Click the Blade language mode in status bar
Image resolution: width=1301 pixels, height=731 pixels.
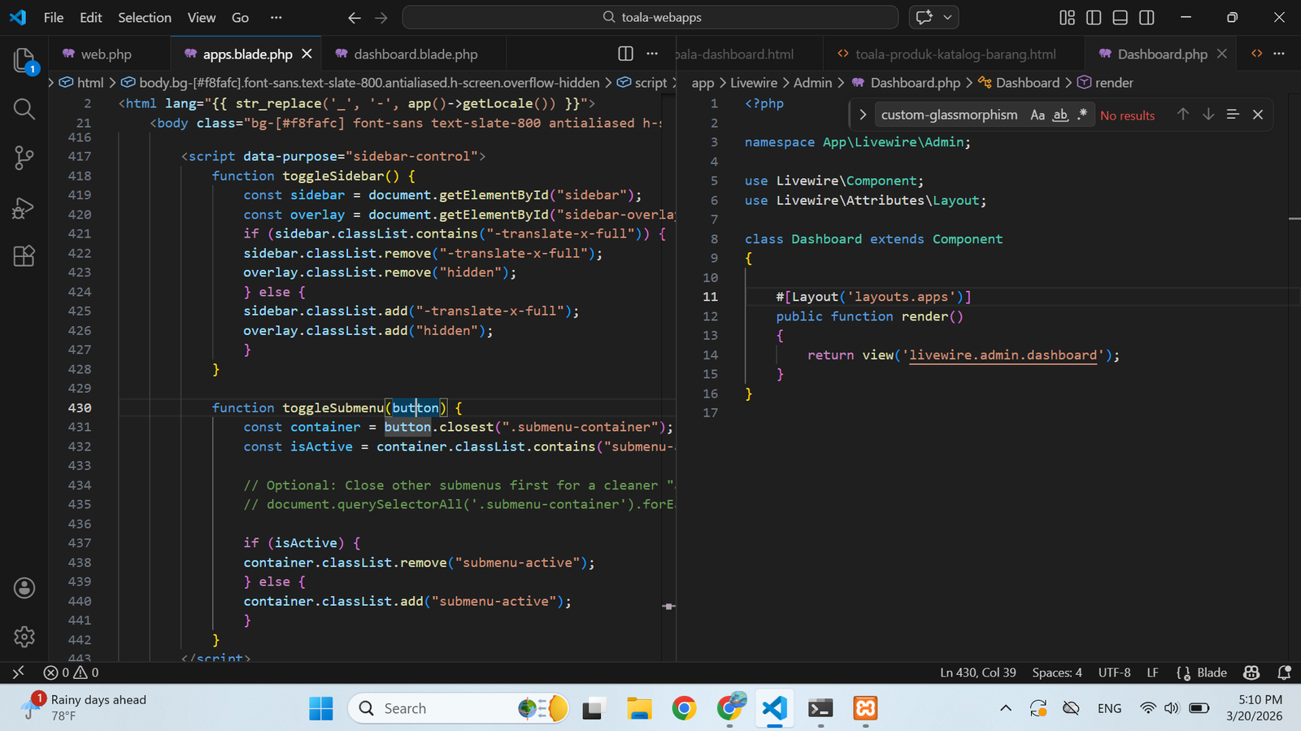tap(1211, 672)
